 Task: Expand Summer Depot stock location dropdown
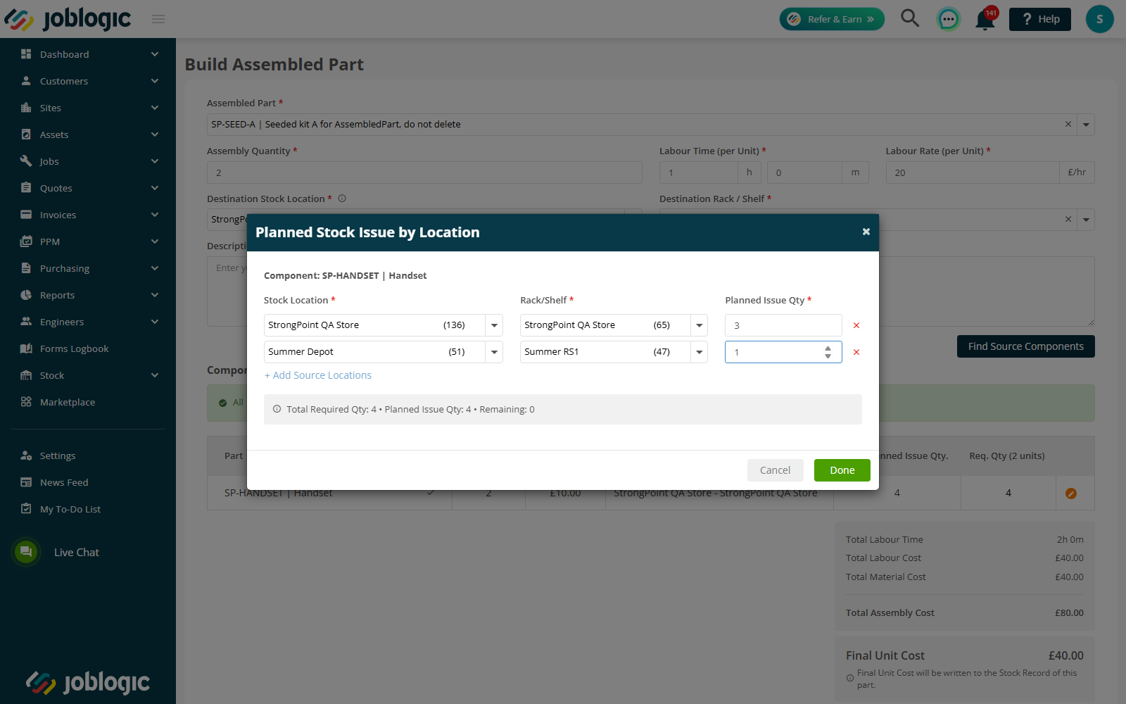click(x=494, y=352)
